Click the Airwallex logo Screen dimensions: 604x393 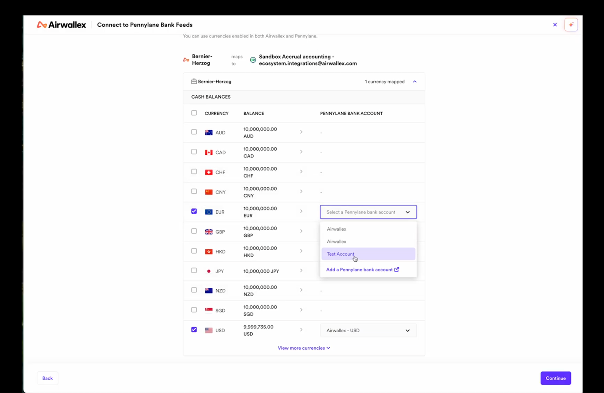[61, 25]
